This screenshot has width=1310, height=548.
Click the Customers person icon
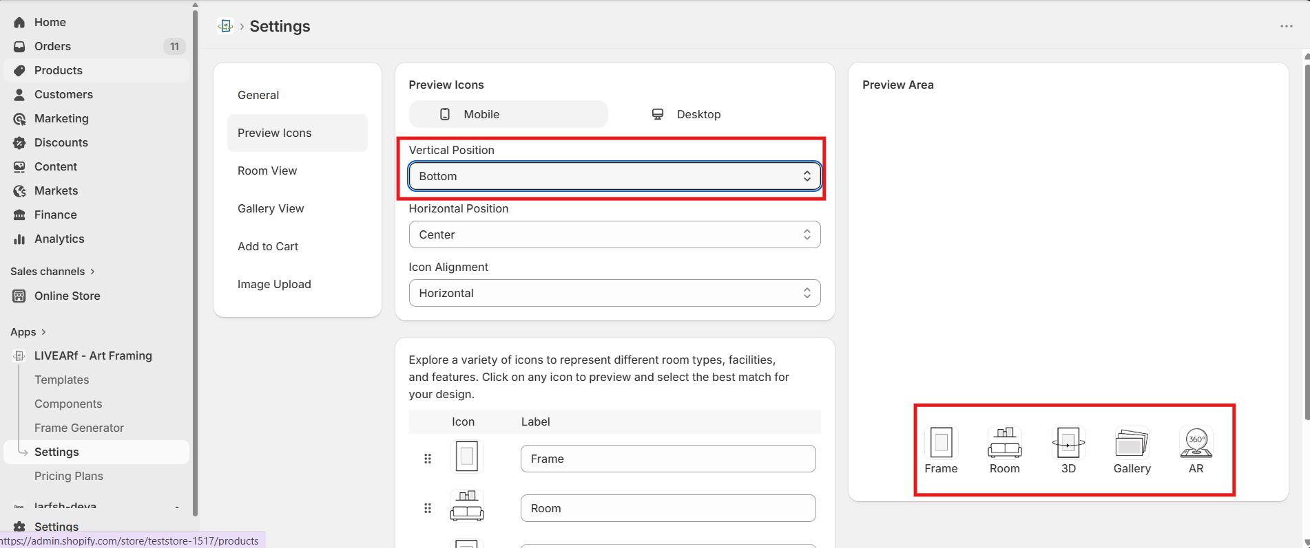point(19,94)
